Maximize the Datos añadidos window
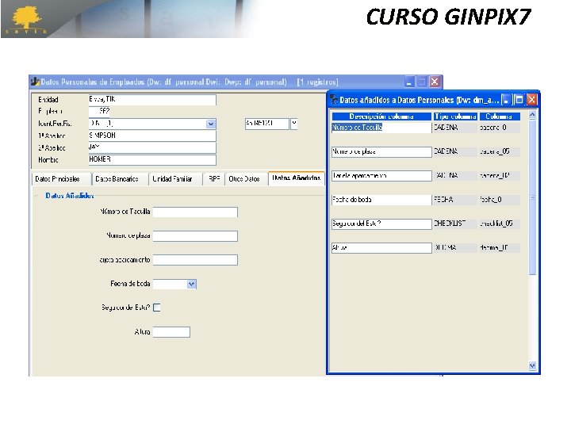Viewport: 571px width, 428px height. point(519,100)
